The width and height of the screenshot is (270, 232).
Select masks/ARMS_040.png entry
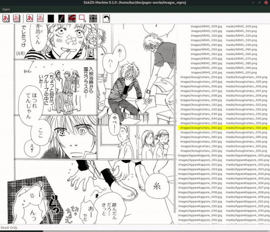(242, 45)
